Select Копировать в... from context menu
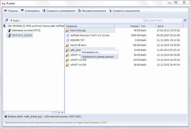This screenshot has width=191, height=129. 91,52
